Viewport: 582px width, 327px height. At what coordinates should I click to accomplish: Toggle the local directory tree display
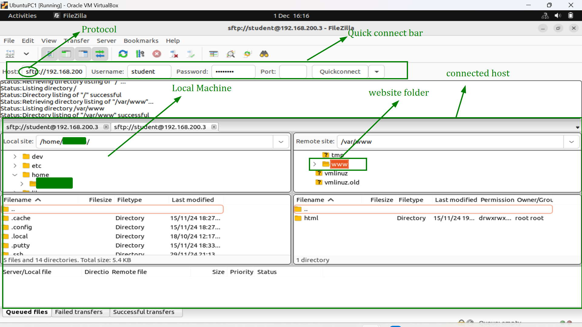pos(66,54)
